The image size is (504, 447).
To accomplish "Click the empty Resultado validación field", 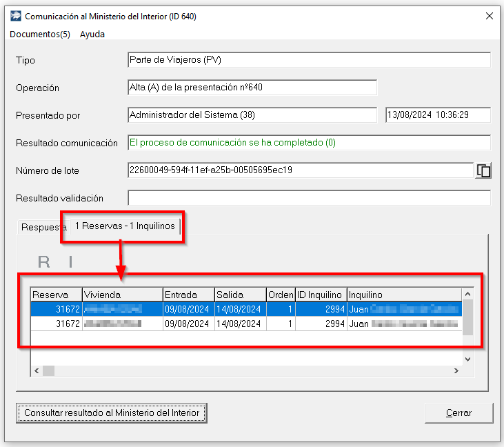I will 309,198.
